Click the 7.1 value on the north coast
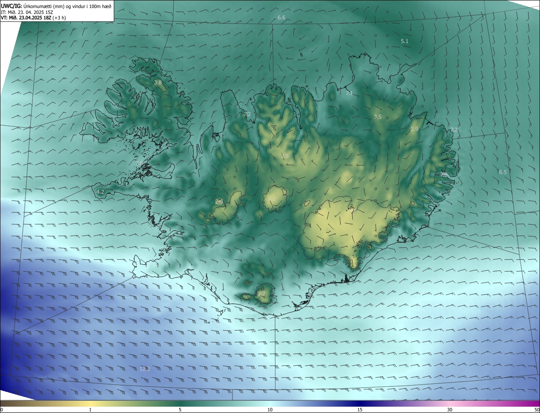 coord(349,93)
